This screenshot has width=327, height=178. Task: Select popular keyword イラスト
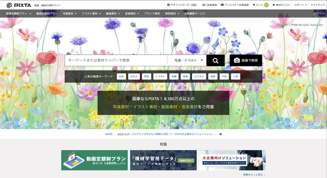pyautogui.click(x=160, y=77)
